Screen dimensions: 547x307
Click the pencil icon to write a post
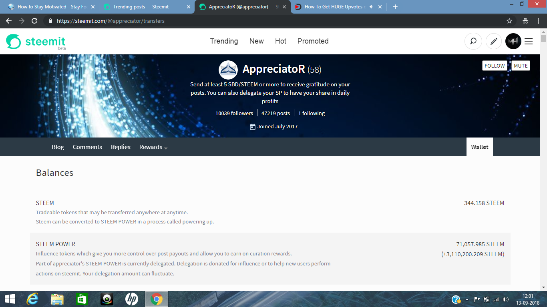(x=494, y=41)
